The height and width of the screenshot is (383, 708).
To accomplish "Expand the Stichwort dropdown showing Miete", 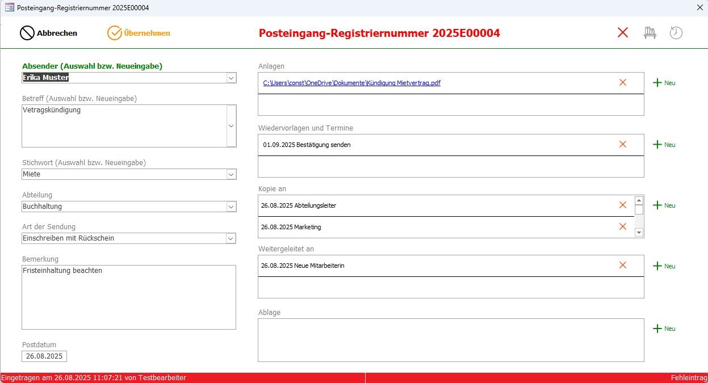I will [x=231, y=174].
